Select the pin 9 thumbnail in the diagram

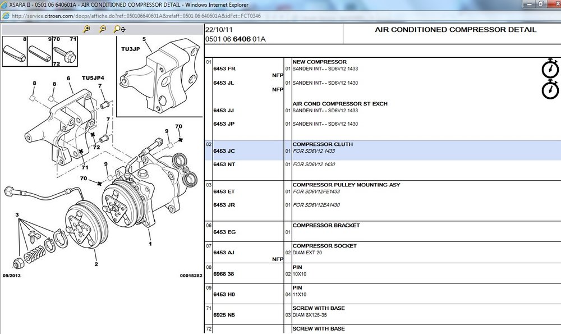pyautogui.click(x=40, y=51)
